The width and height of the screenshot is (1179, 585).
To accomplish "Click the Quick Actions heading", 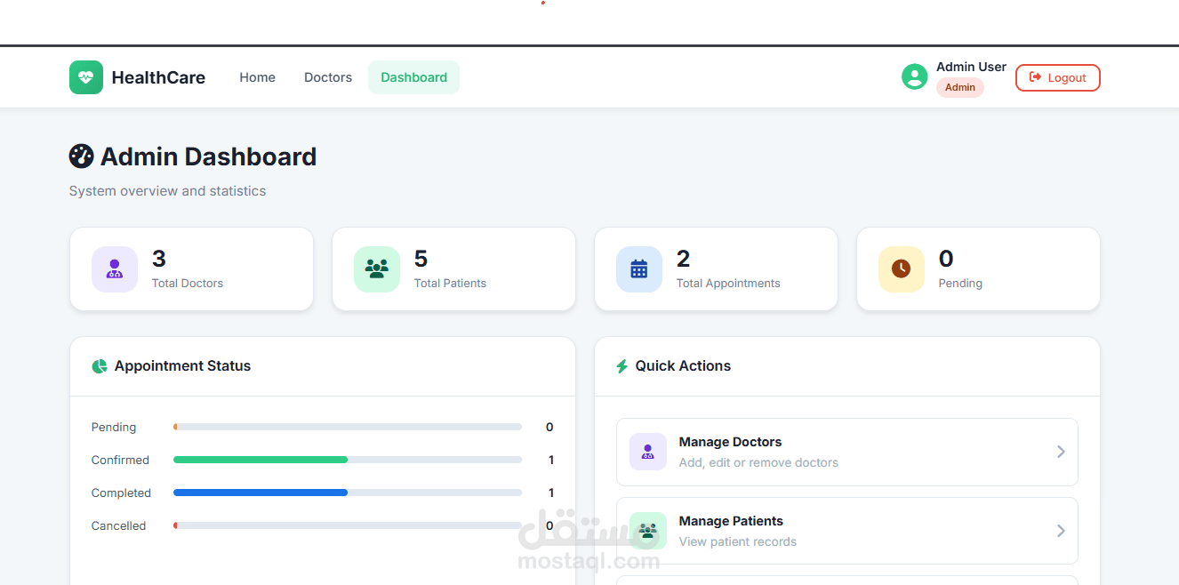I will [x=683, y=366].
